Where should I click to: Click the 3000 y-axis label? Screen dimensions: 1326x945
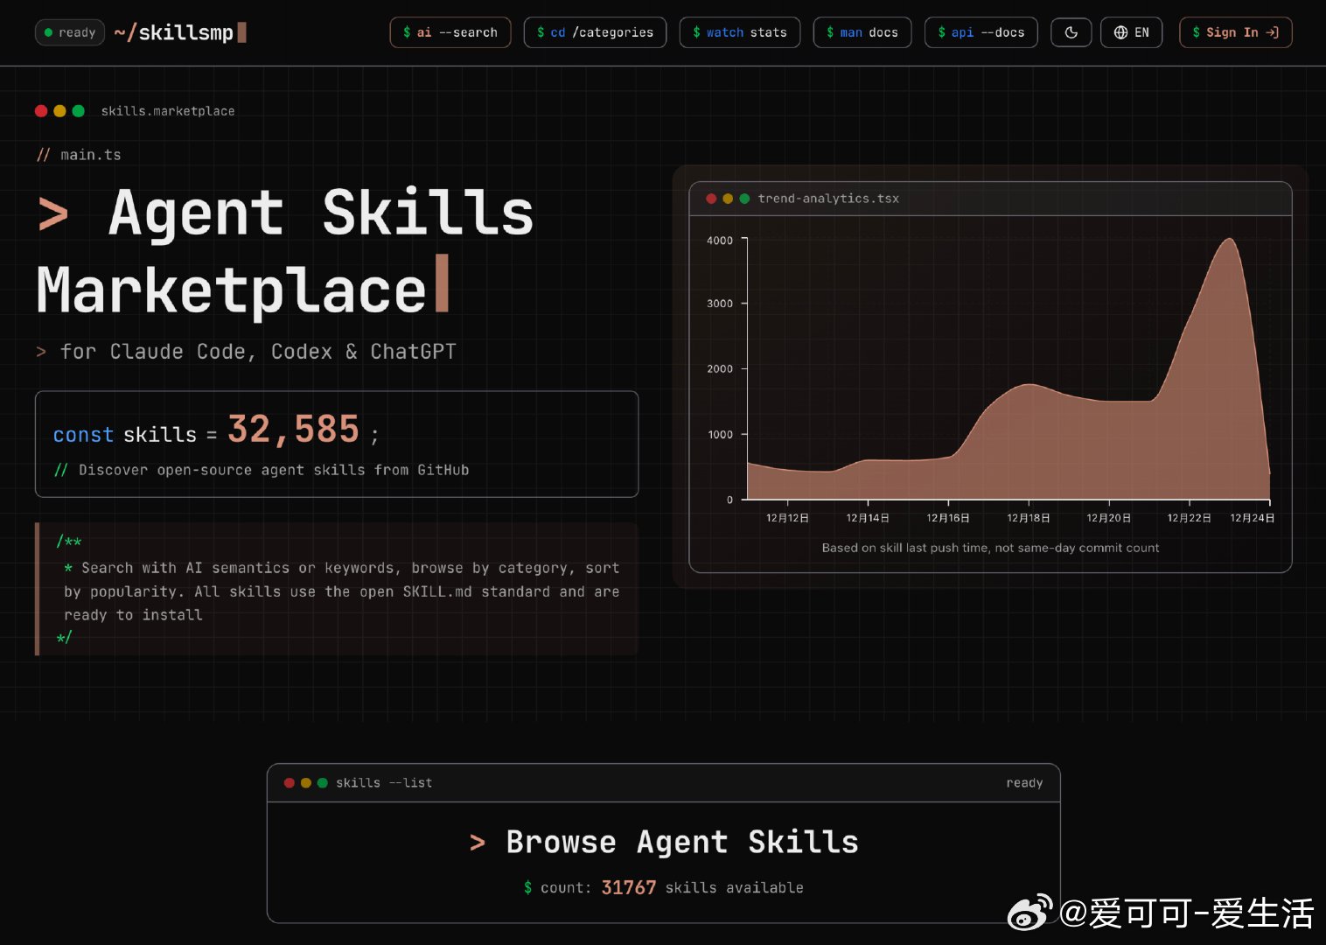(720, 304)
